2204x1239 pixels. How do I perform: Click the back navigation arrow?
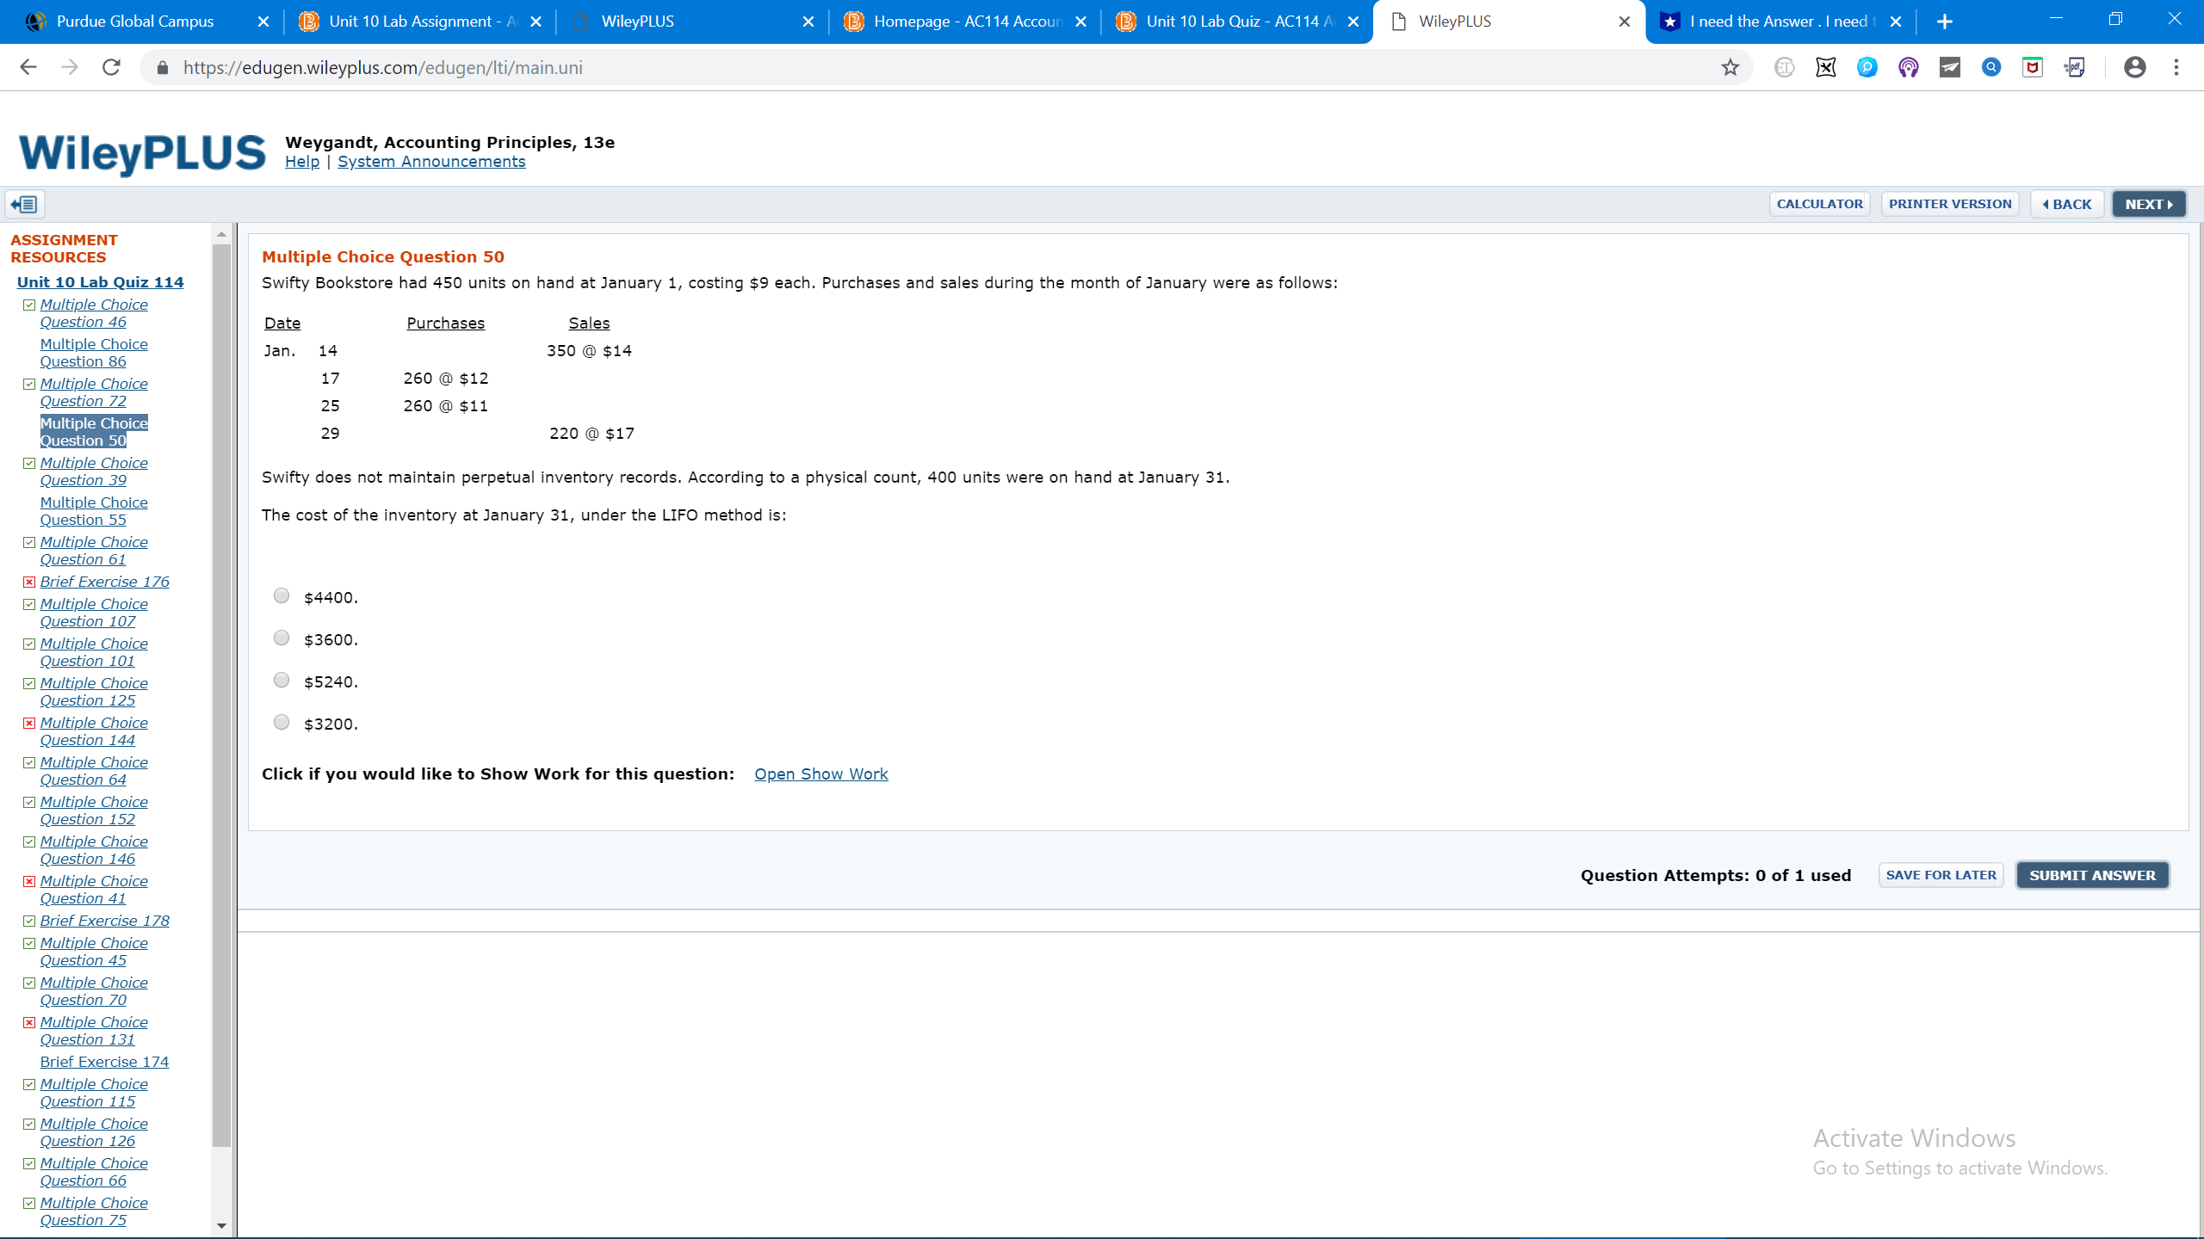tap(28, 67)
